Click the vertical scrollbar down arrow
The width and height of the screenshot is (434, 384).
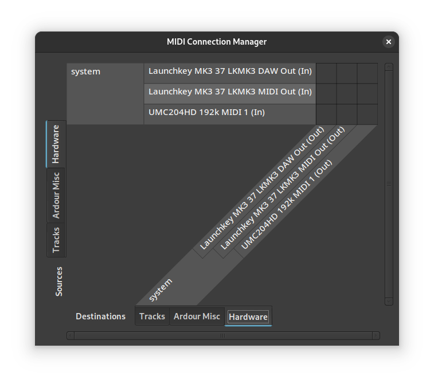click(389, 302)
